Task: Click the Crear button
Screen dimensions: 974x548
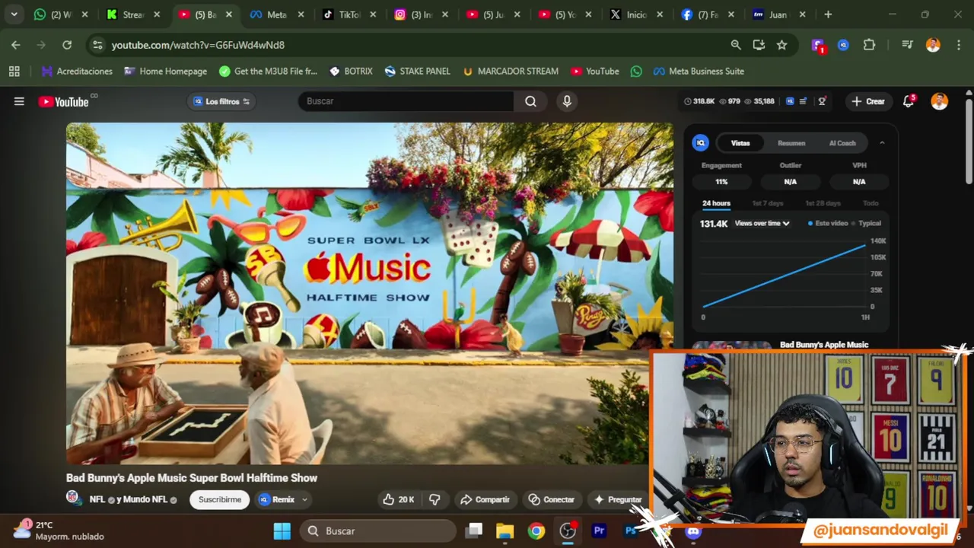Action: click(x=868, y=101)
